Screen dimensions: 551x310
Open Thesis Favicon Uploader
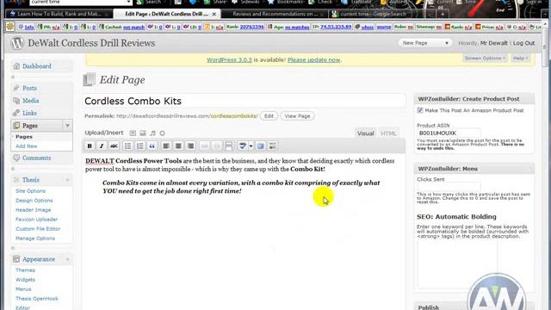pyautogui.click(x=36, y=220)
